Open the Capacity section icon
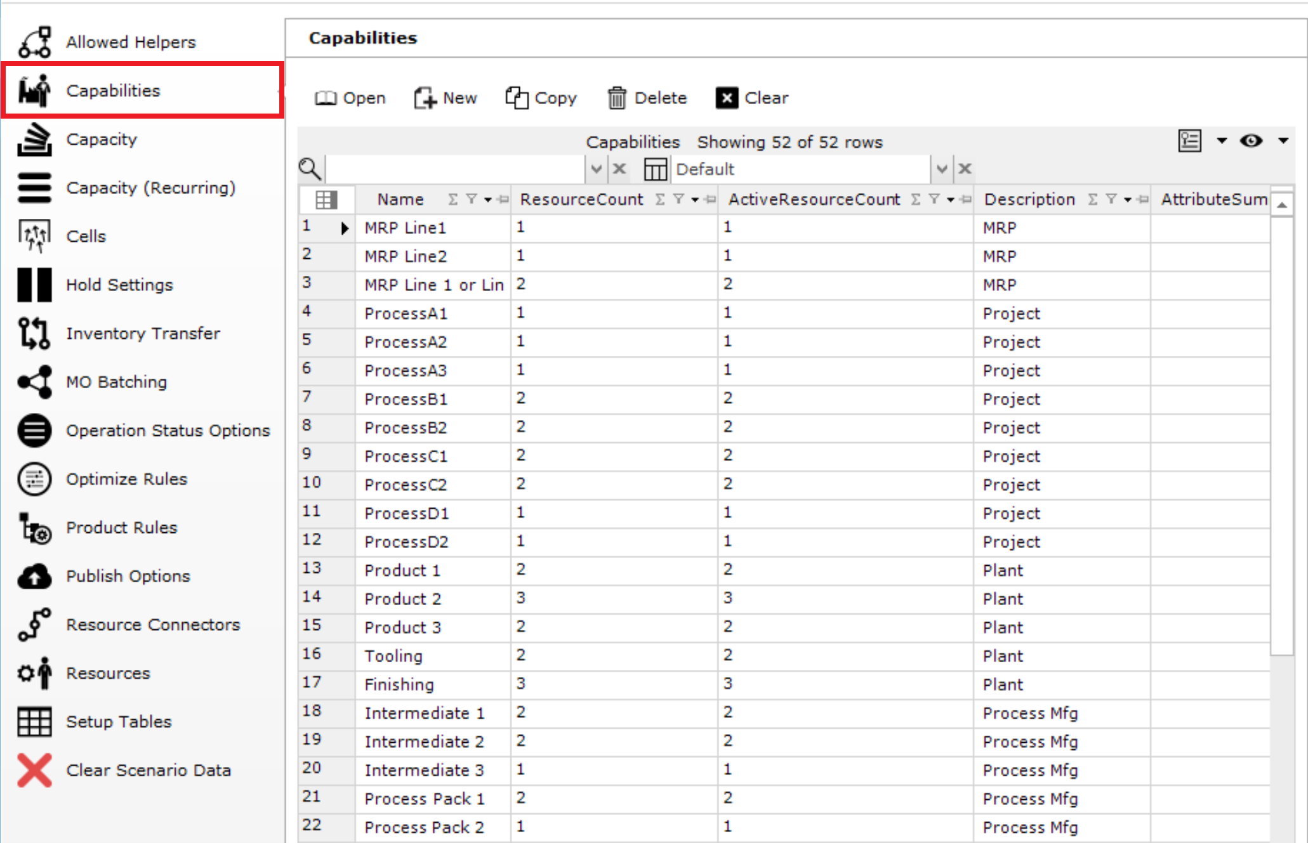The width and height of the screenshot is (1308, 843). point(34,139)
